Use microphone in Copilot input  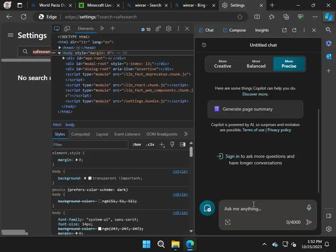click(309, 207)
